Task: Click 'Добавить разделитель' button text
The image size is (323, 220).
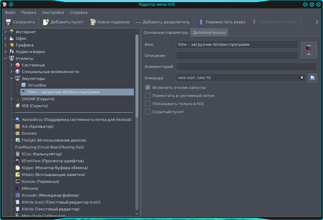Action: click(166, 22)
